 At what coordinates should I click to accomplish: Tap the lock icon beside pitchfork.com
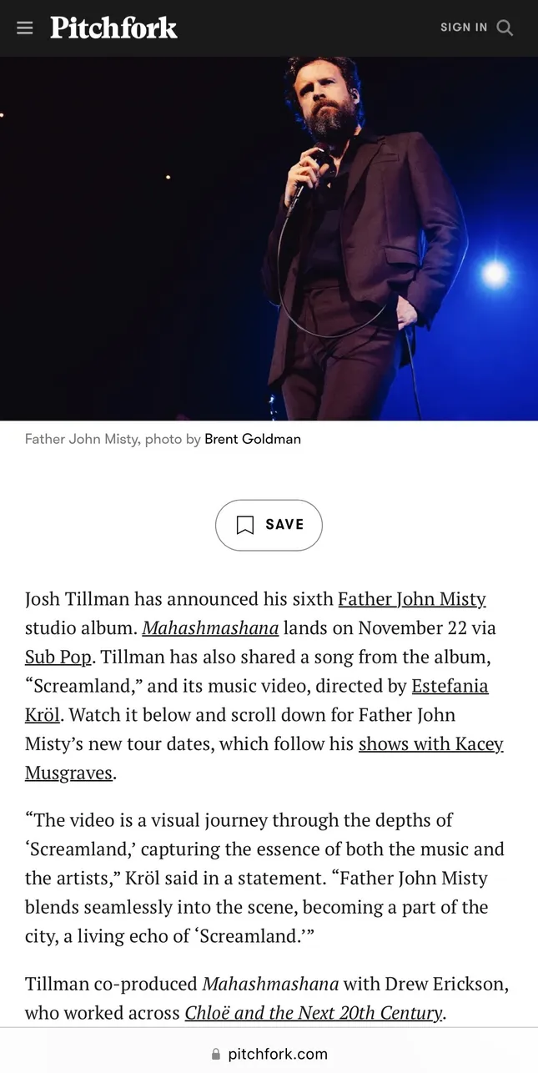[216, 1054]
